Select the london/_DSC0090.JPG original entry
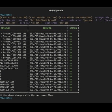112x112 pixels. pos(15,36)
